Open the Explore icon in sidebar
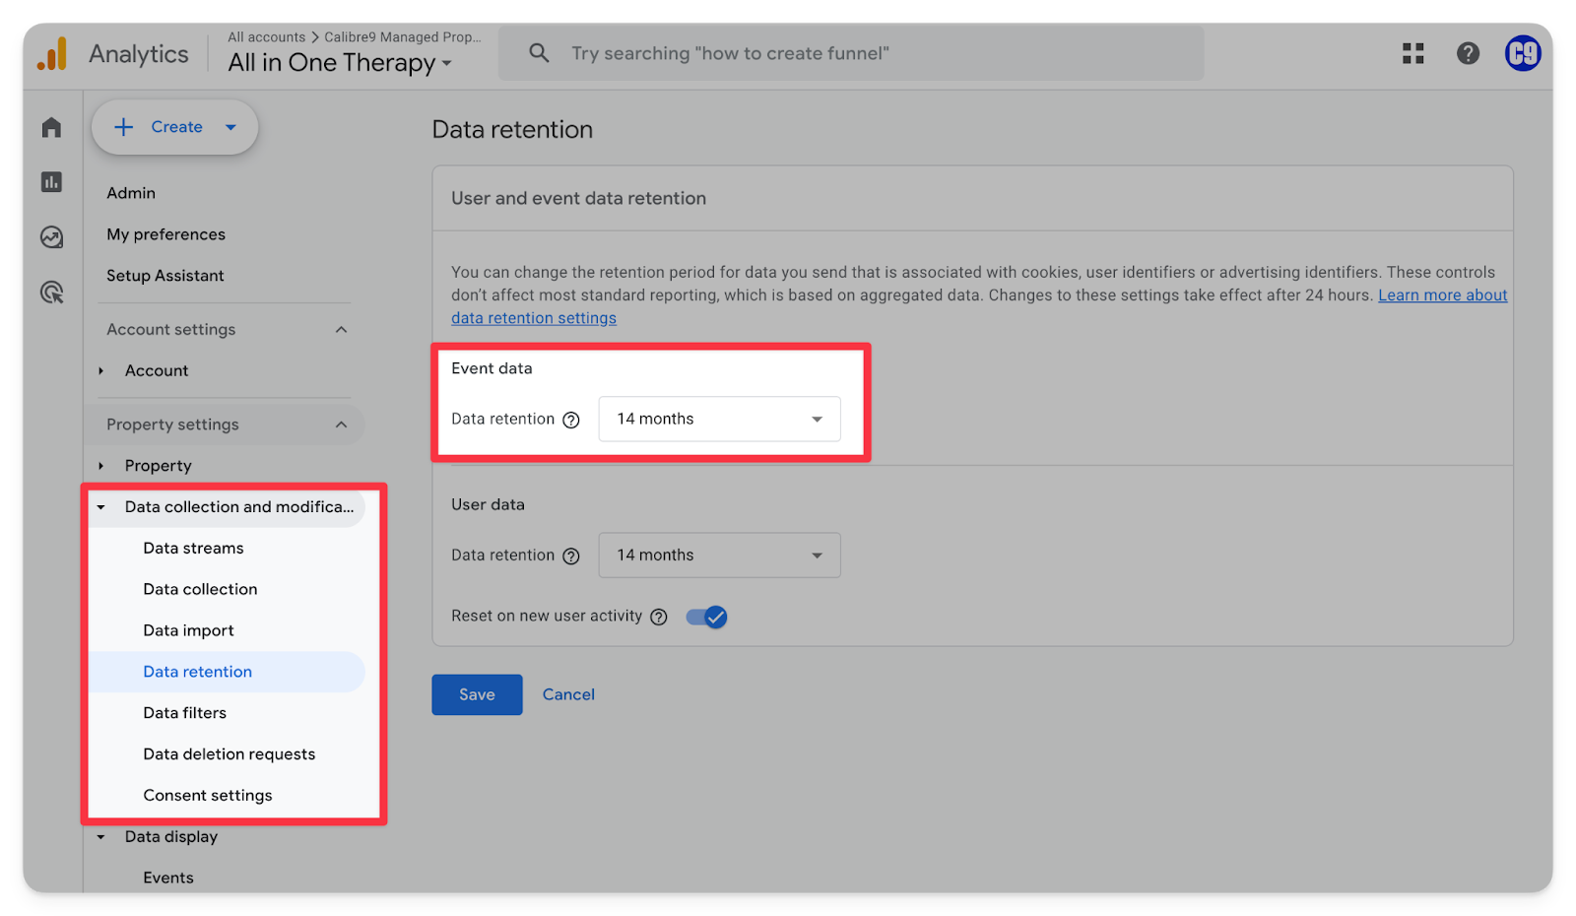 coord(51,237)
